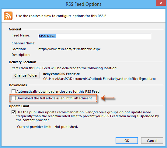Select the feed location URL text
Screen dimensions: 167x148
[x=69, y=49]
